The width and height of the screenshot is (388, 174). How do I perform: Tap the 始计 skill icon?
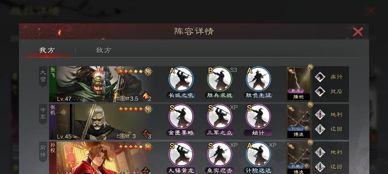[x=258, y=117]
